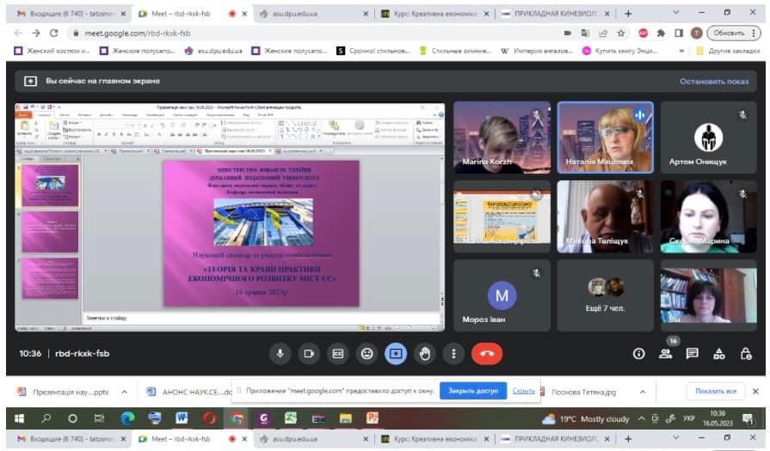Open a new browser tab
Viewport: 770px width, 451px height.
pyautogui.click(x=628, y=14)
